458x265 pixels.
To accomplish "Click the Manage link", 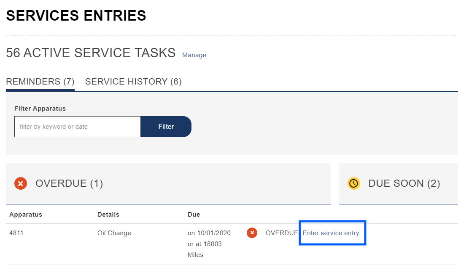I will pos(194,55).
